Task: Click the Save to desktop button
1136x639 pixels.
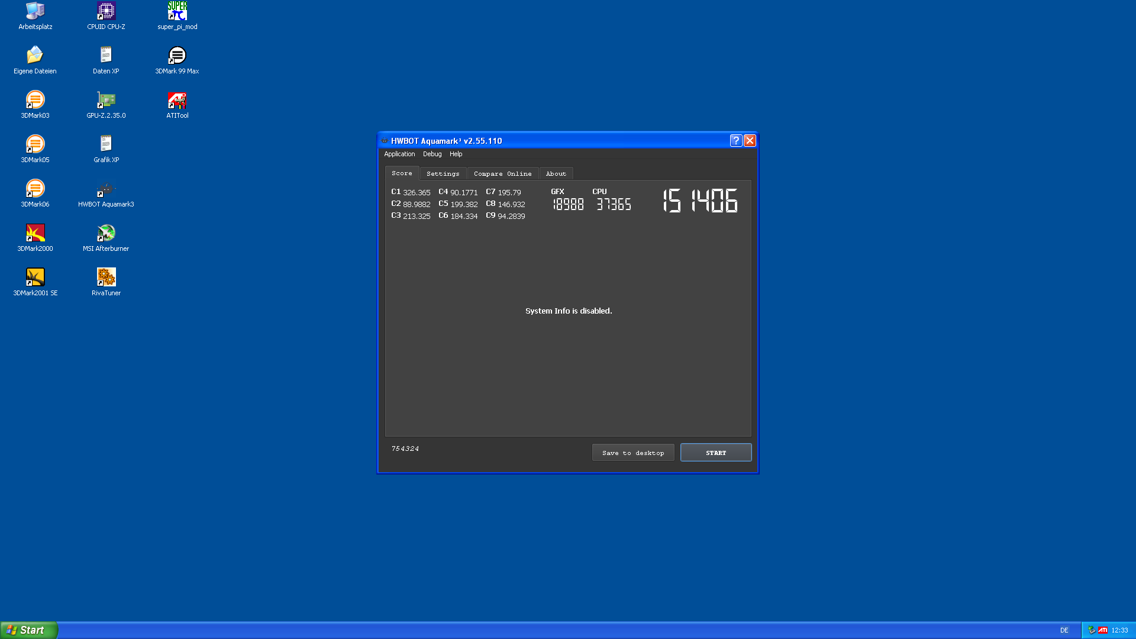Action: [633, 453]
